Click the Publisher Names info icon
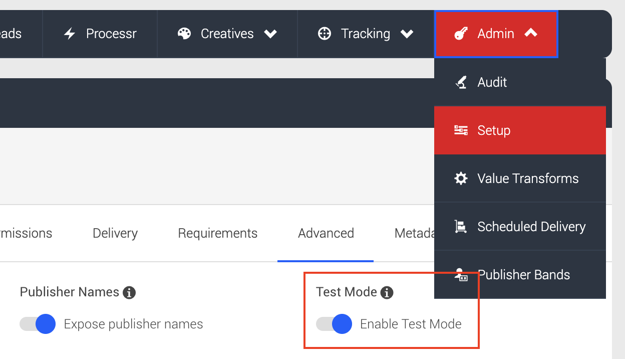The height and width of the screenshot is (359, 625). 129,292
